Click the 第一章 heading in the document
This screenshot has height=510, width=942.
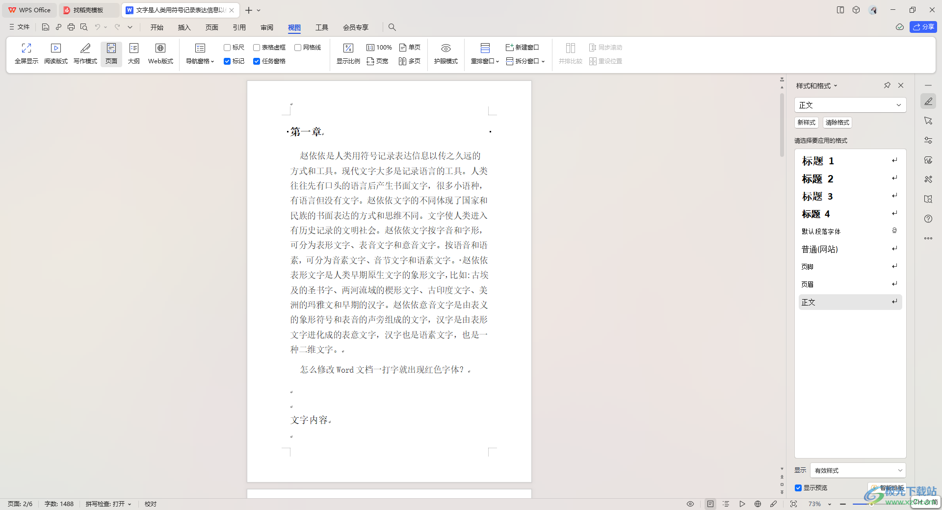(x=307, y=131)
